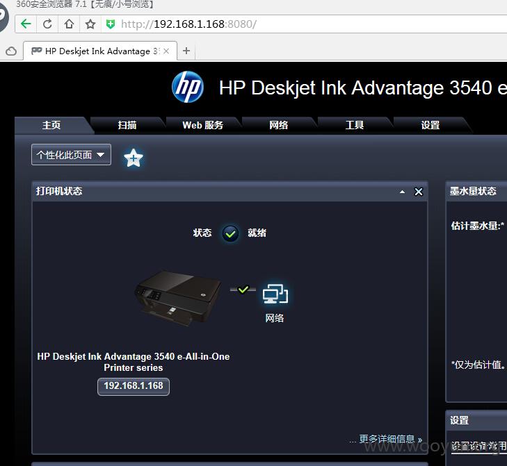Click the 状态 label next to checkmark
Screen dimensions: 507x466
tap(202, 233)
